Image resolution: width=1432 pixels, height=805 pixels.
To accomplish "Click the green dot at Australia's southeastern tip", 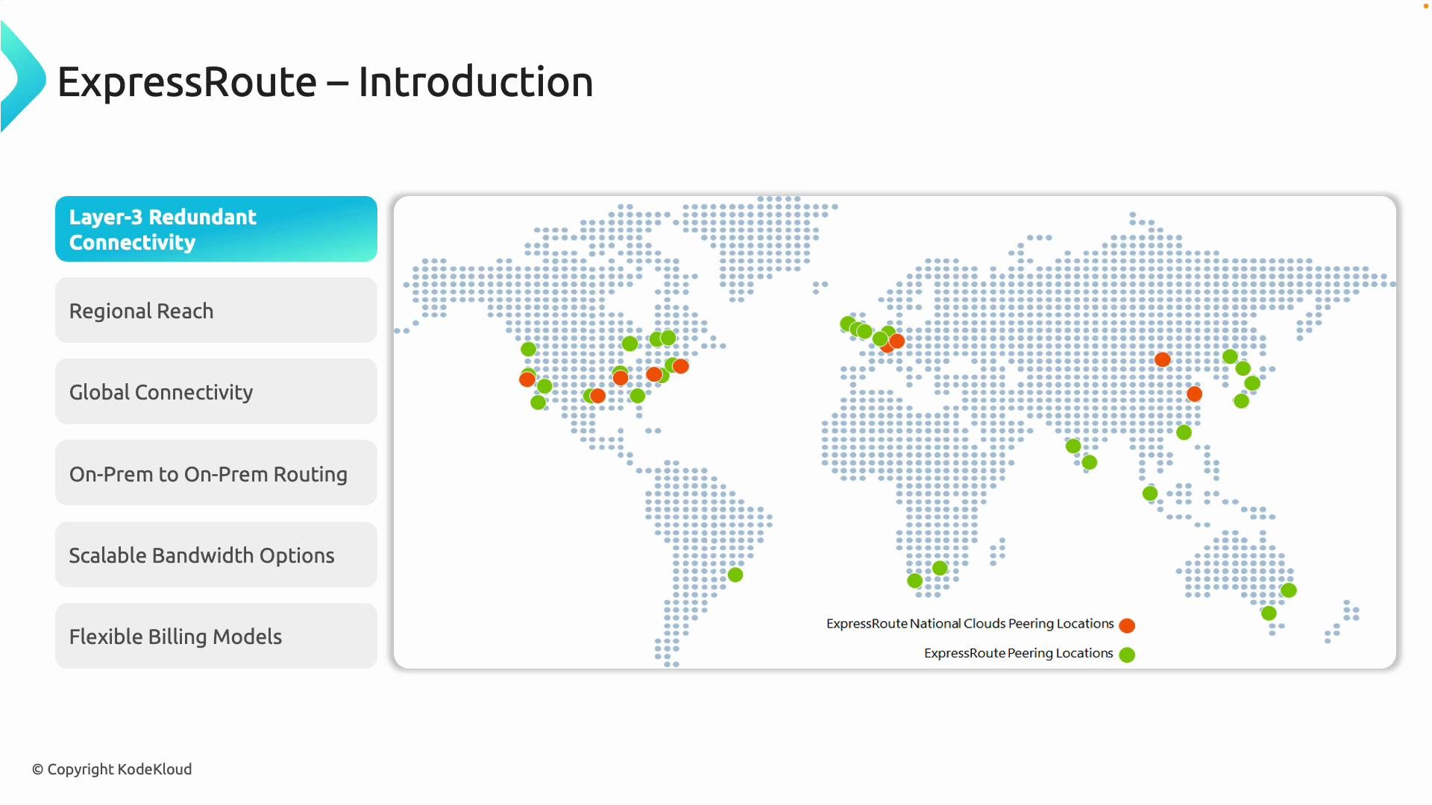I will click(1269, 613).
